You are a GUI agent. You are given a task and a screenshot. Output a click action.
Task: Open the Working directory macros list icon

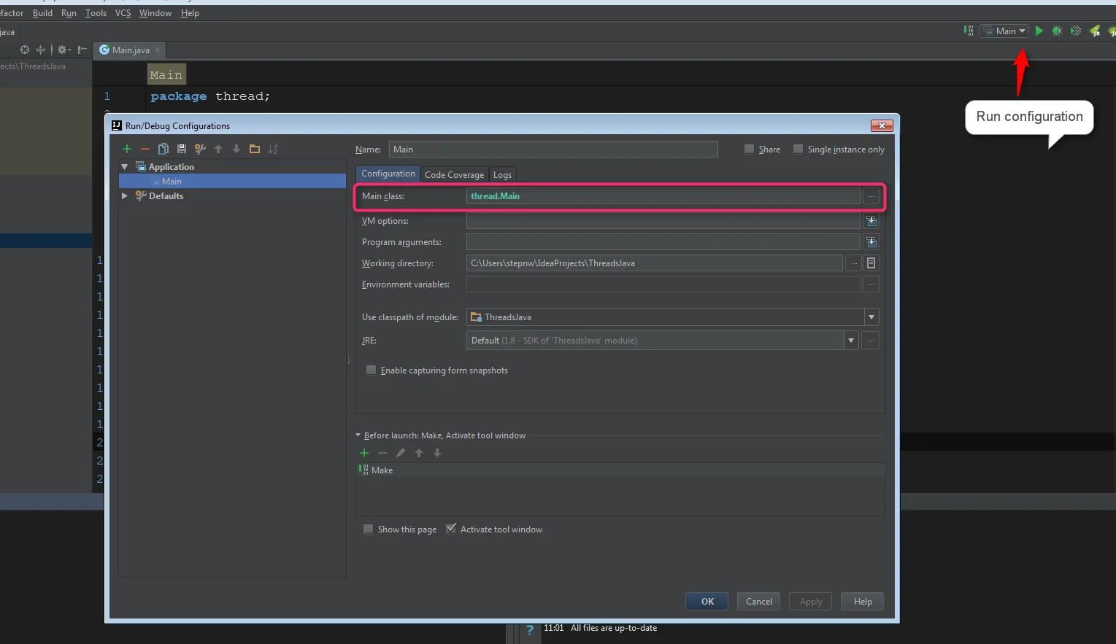[871, 263]
